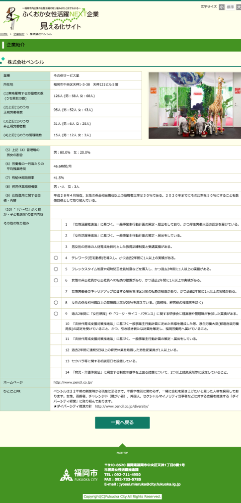Open 企業紹介 breadcrumb link

(x=19, y=34)
